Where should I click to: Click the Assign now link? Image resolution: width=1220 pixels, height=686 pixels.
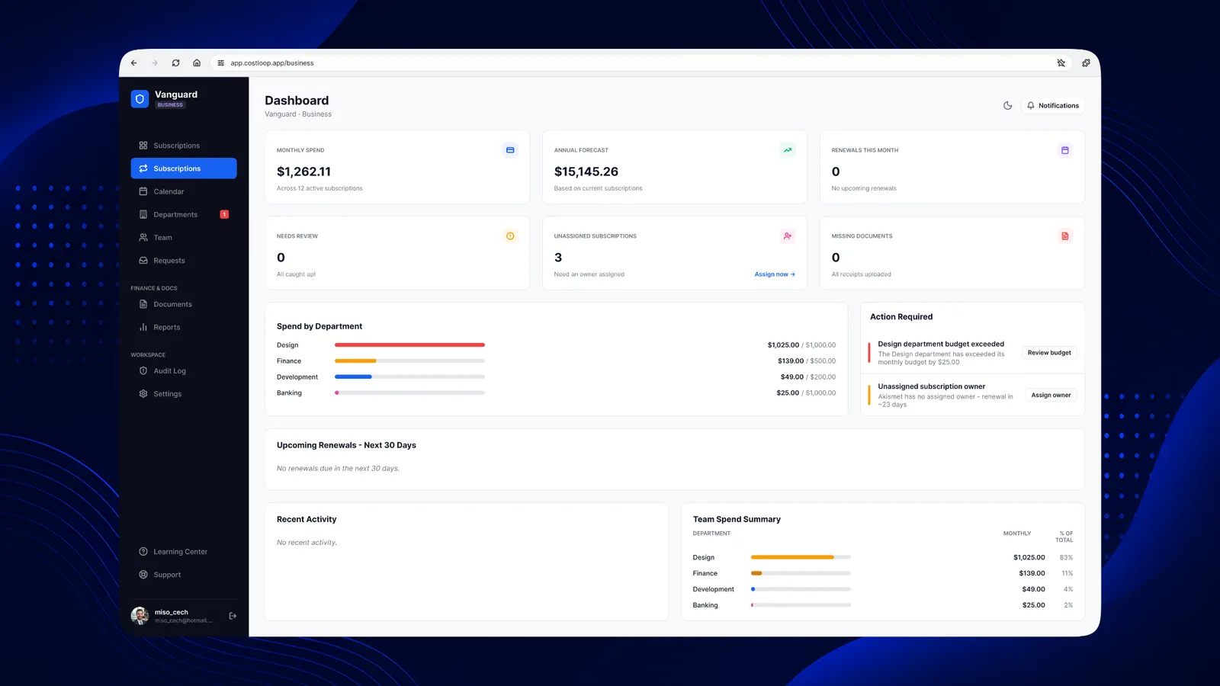[x=775, y=274]
